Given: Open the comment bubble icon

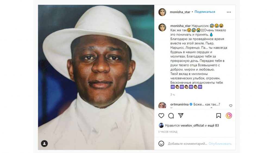Looking at the screenshot, I should click(x=171, y=116).
